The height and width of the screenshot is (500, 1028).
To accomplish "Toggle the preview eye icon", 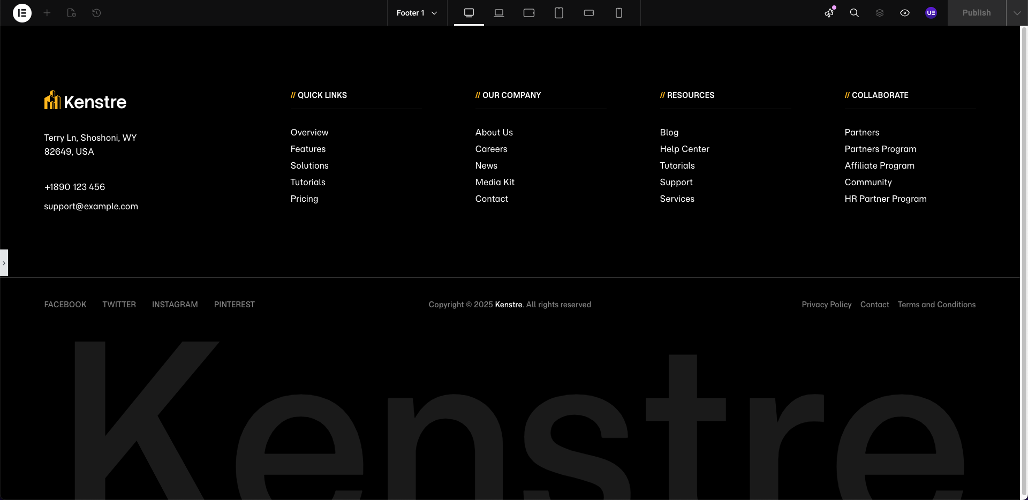I will pos(905,13).
